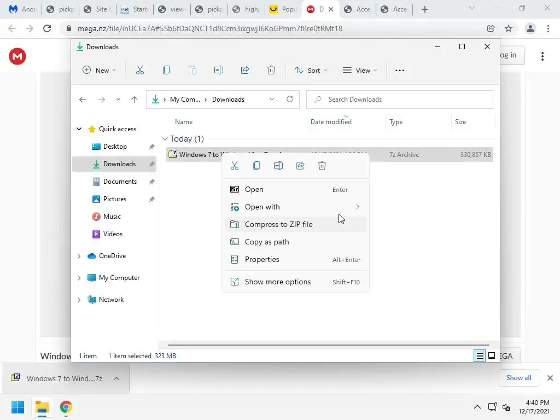Sort by the Size column header

460,122
